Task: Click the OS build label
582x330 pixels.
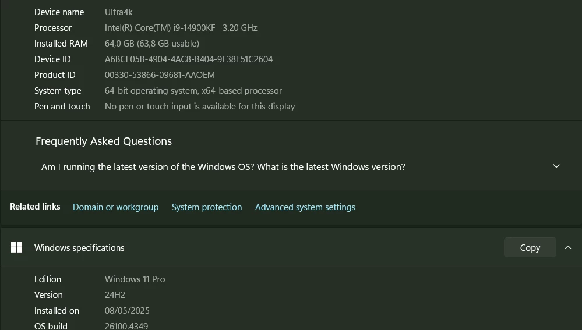Action: [x=51, y=326]
